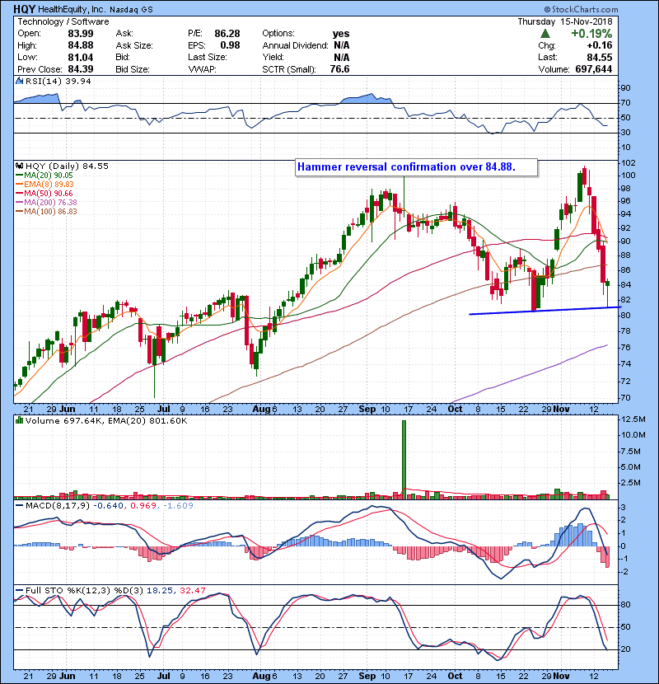659x684 pixels.
Task: Select the EMA(8) 89.83 legend entry
Action: click(44, 185)
